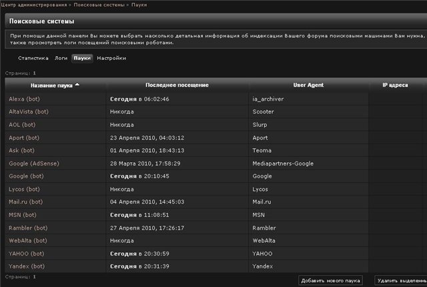
Task: Click Центр администрирования breadcrumb link
Action: [34, 5]
